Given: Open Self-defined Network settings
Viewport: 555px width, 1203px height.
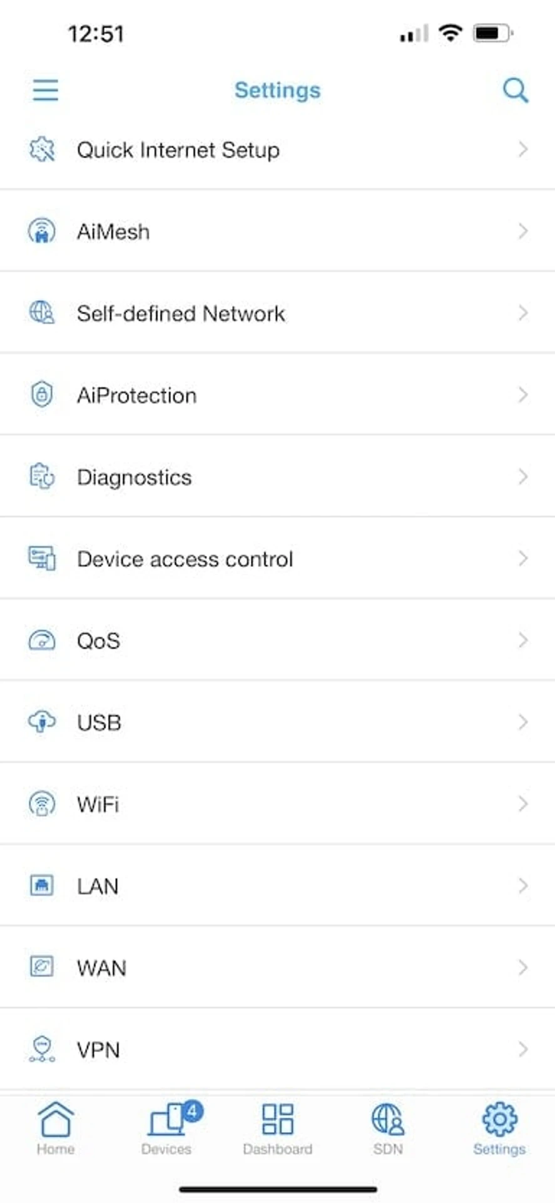Looking at the screenshot, I should pos(277,313).
